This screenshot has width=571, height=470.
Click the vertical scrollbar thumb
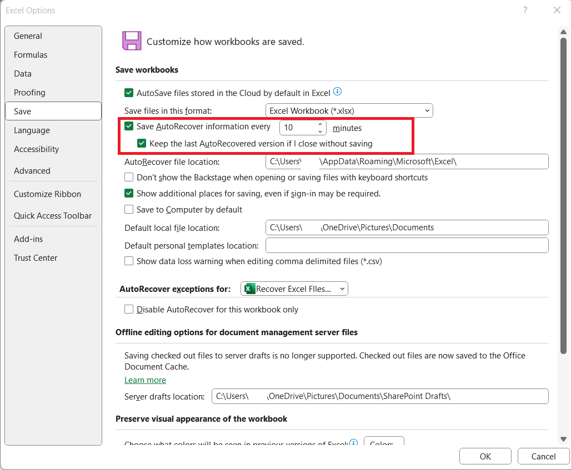[x=563, y=195]
